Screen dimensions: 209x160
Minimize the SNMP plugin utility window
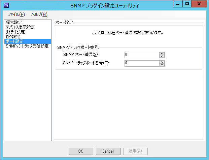point(178,4)
